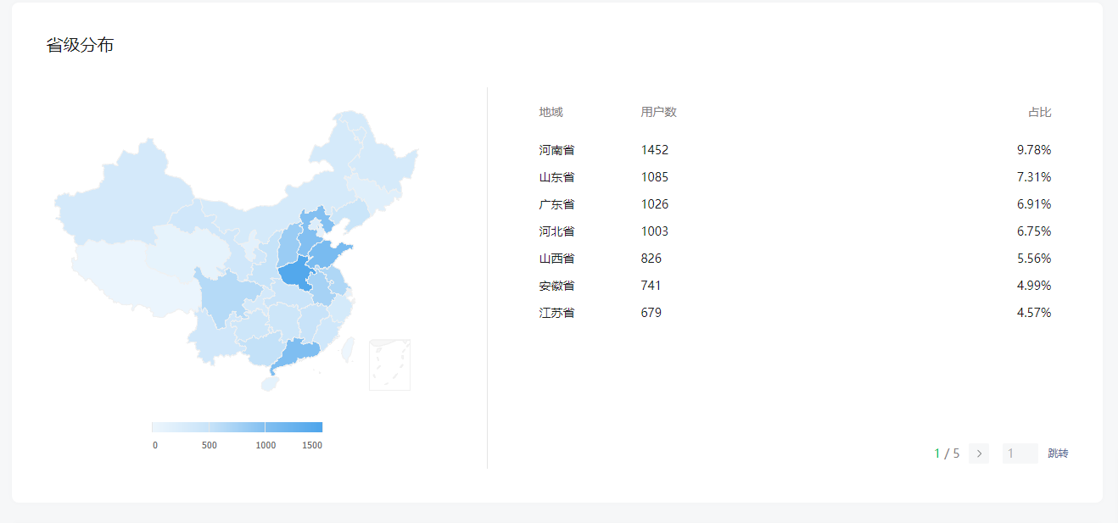
Task: Click the 1 / 5 page indicator
Action: (x=947, y=453)
